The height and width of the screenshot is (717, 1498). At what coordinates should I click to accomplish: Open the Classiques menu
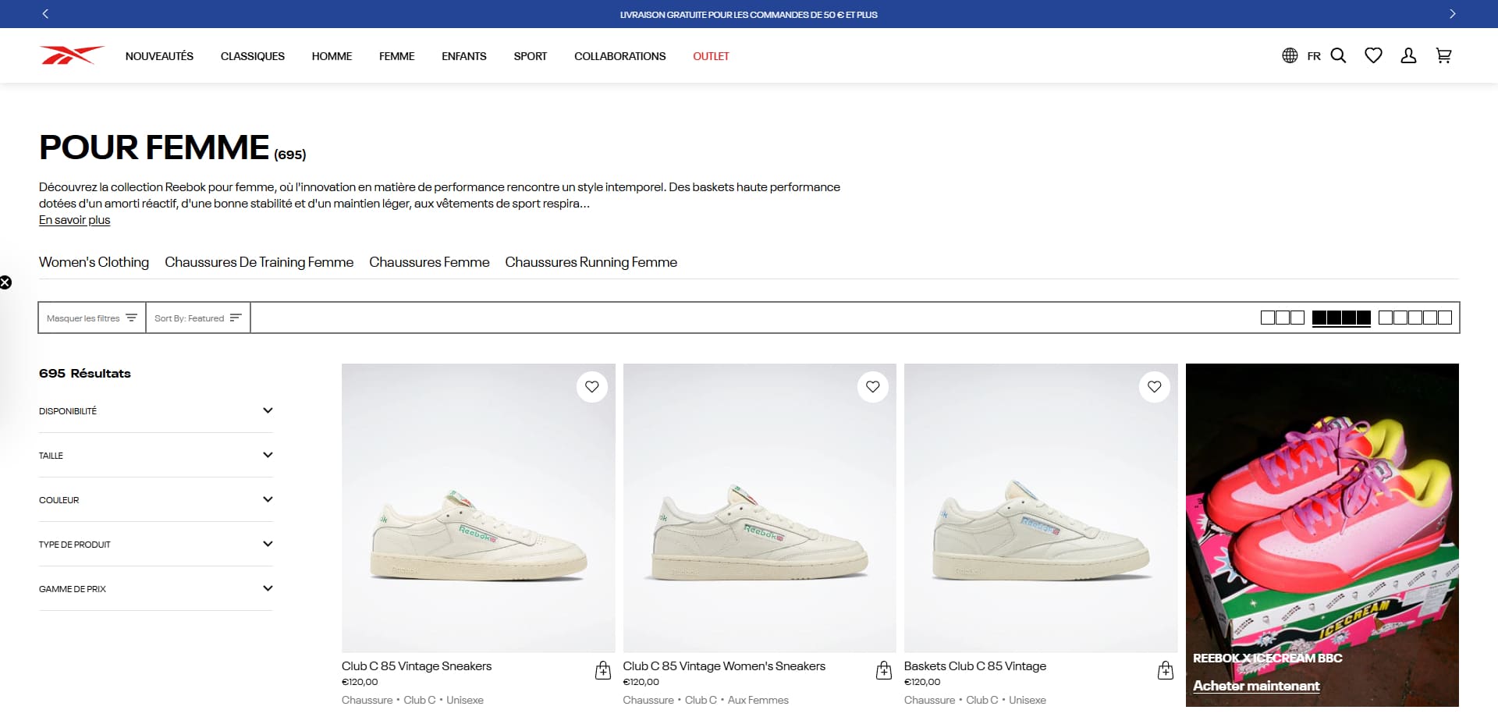[253, 56]
